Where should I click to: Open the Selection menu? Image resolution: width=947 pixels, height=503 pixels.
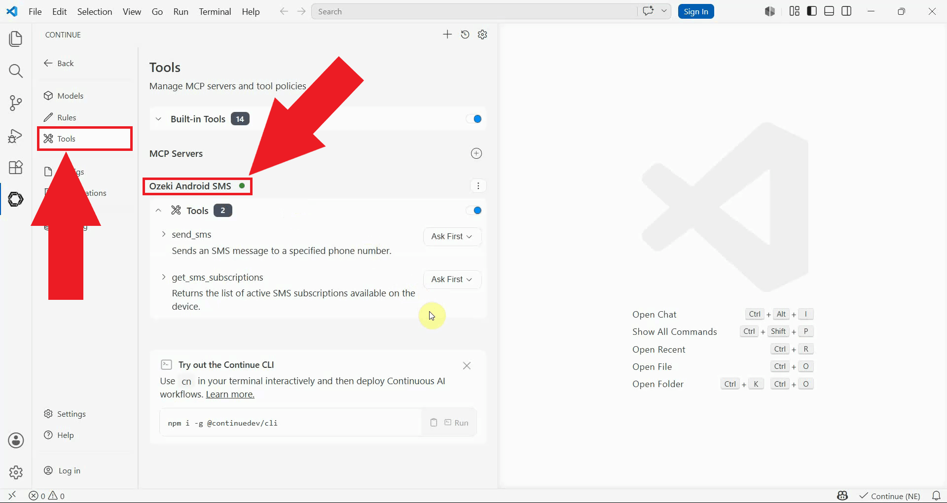(x=95, y=11)
